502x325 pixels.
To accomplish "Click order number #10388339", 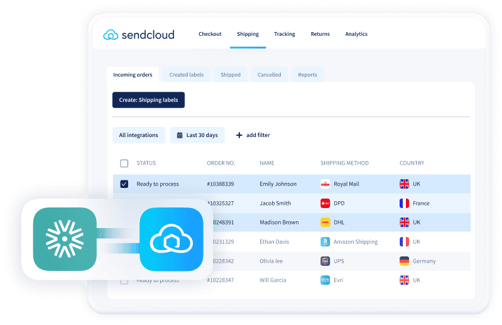I will coord(221,184).
